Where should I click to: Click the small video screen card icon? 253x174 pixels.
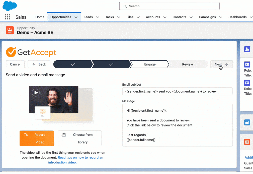(x=43, y=113)
